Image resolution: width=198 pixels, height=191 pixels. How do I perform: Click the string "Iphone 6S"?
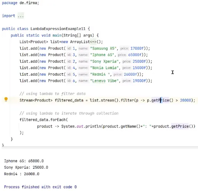[102, 55]
